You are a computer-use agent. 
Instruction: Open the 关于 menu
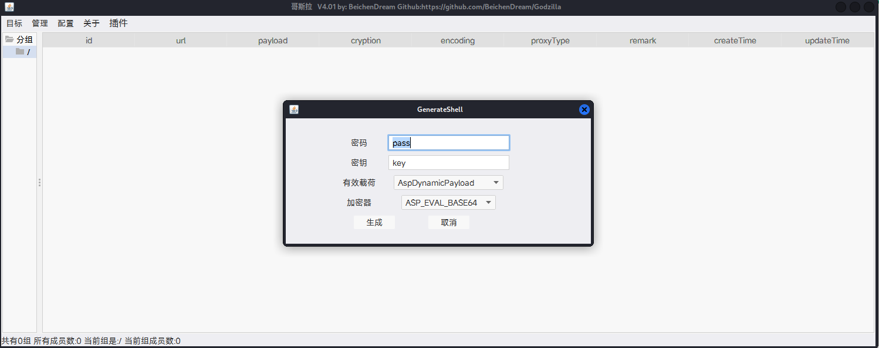[92, 23]
